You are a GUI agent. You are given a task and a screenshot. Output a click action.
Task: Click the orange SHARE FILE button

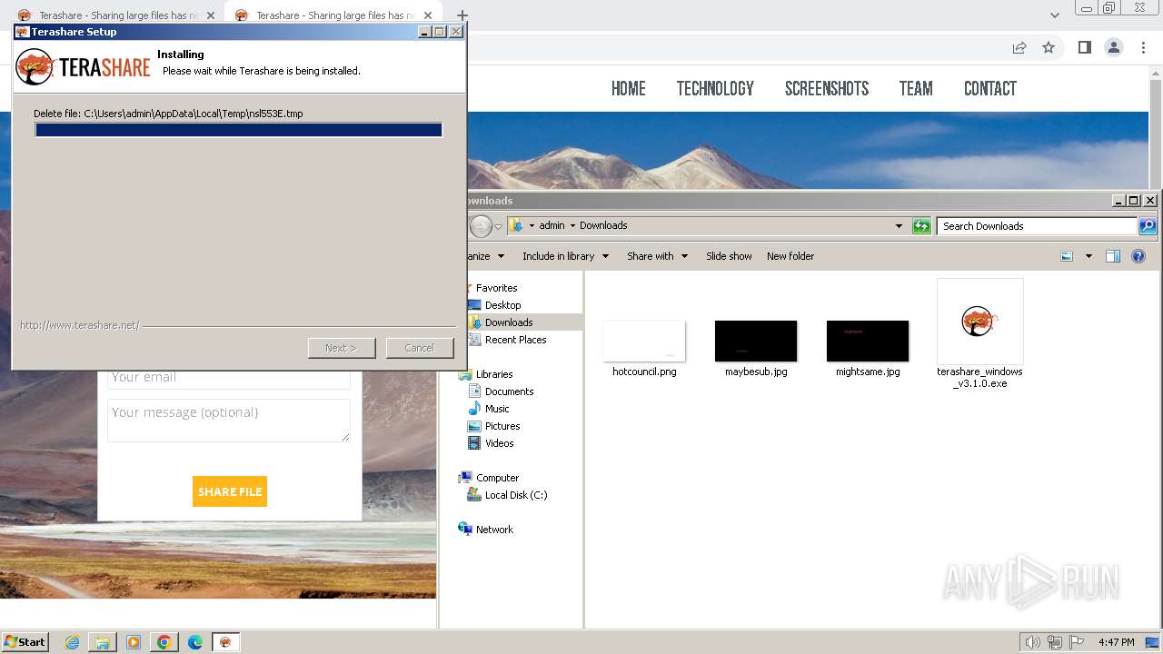pyautogui.click(x=230, y=491)
